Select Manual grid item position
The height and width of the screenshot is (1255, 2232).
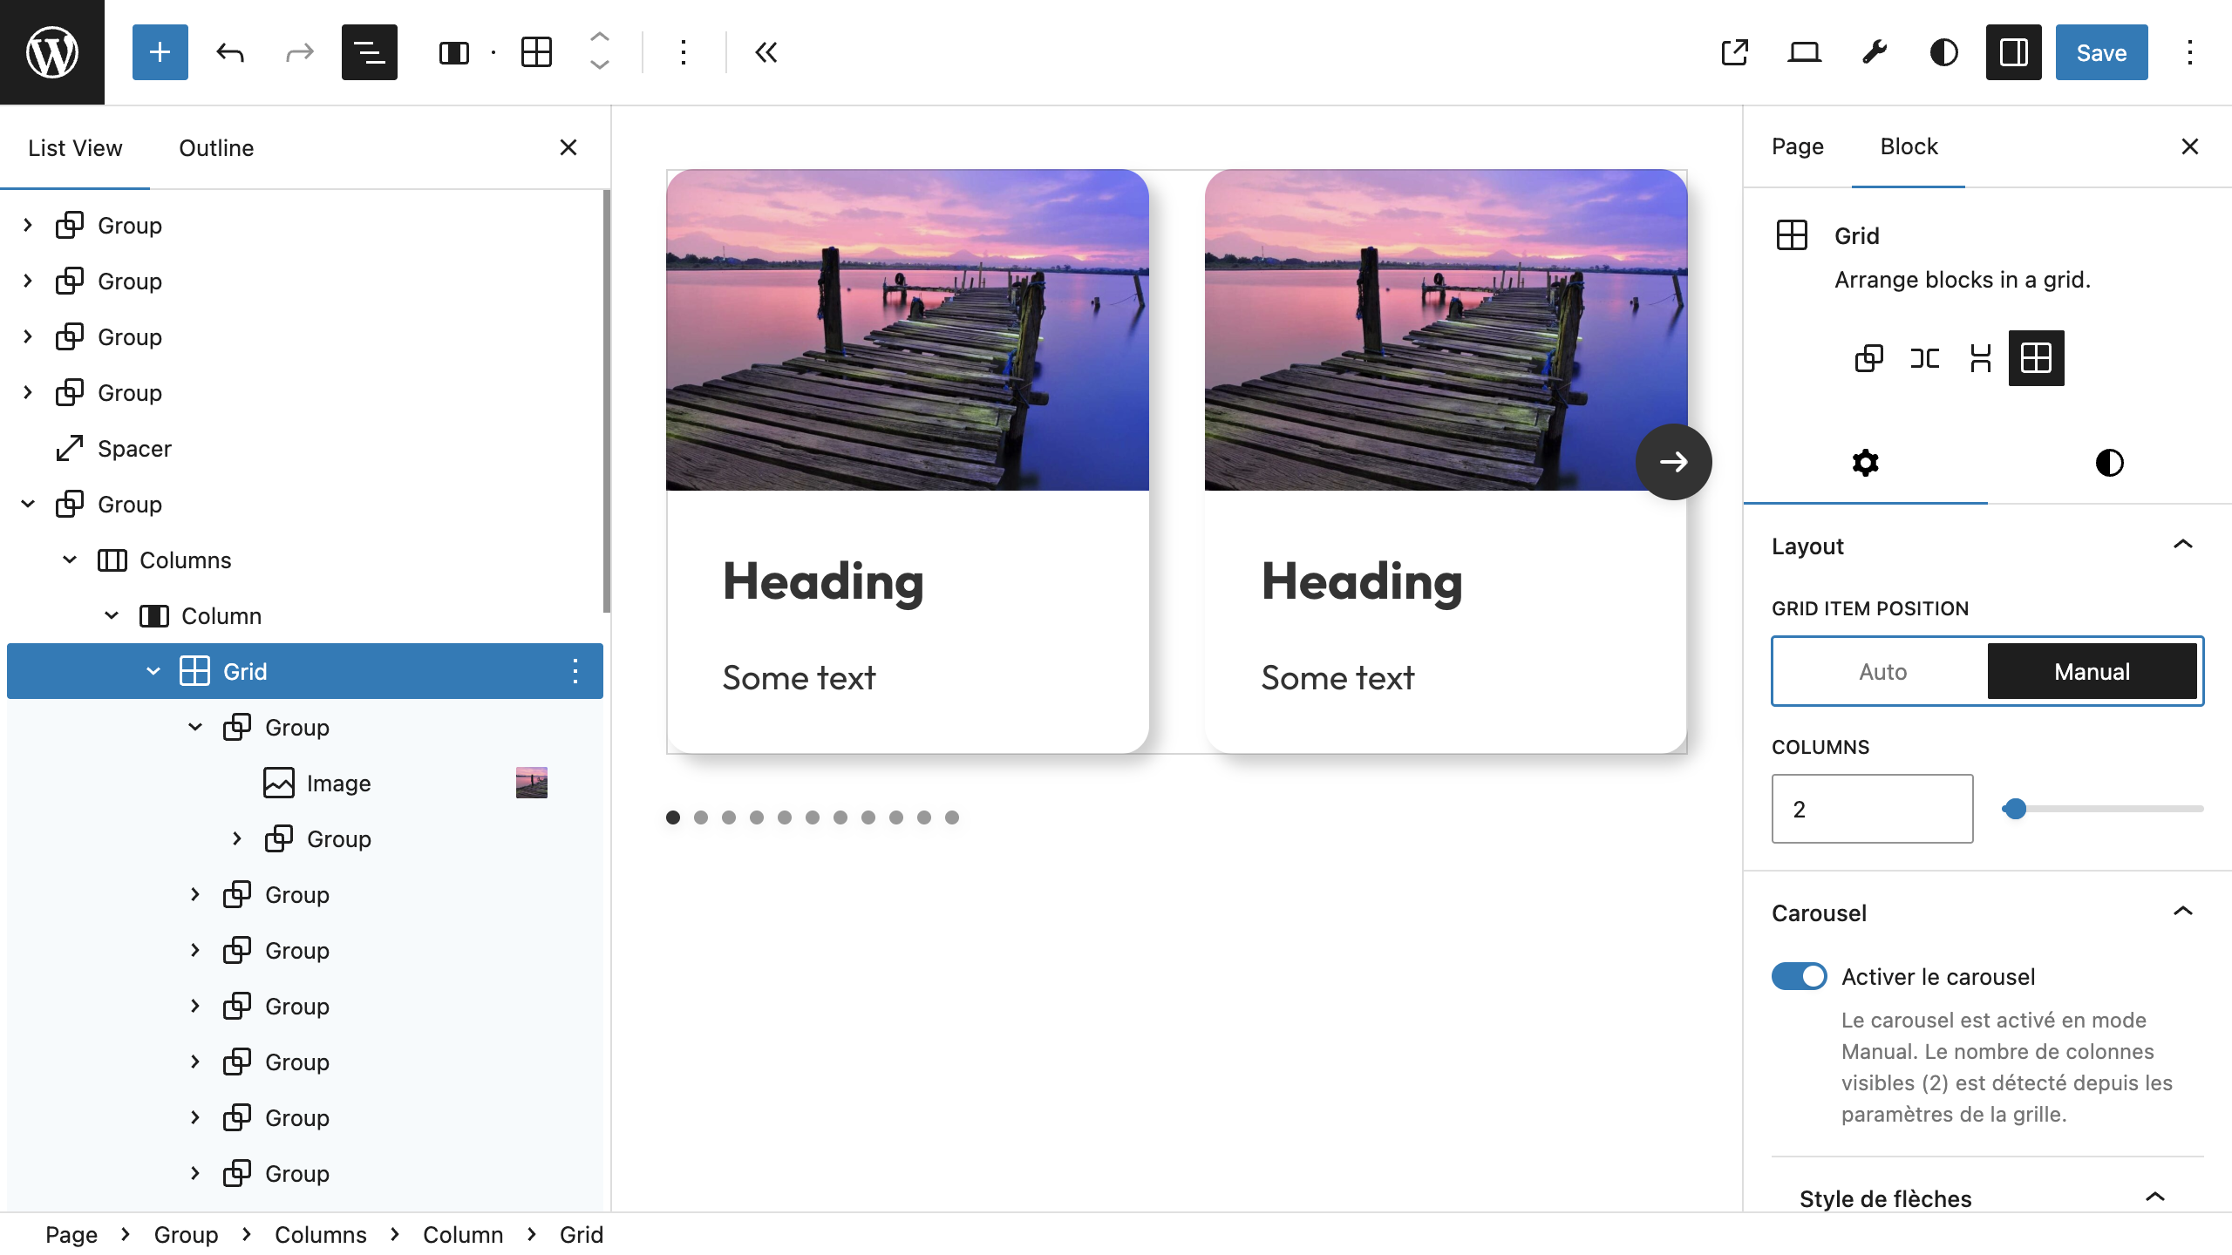tap(2091, 671)
